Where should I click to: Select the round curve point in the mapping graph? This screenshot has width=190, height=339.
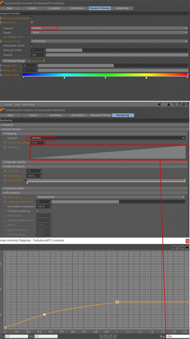pos(44,315)
